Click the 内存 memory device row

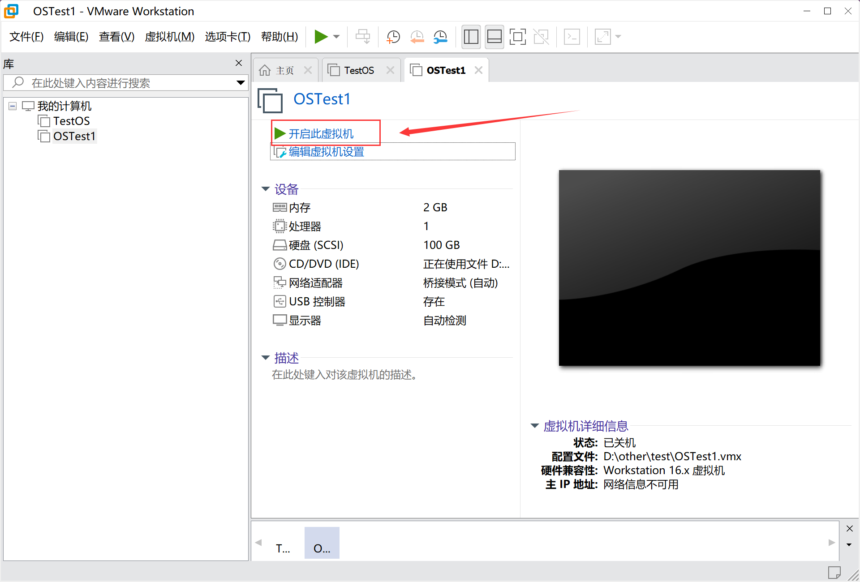pyautogui.click(x=391, y=207)
